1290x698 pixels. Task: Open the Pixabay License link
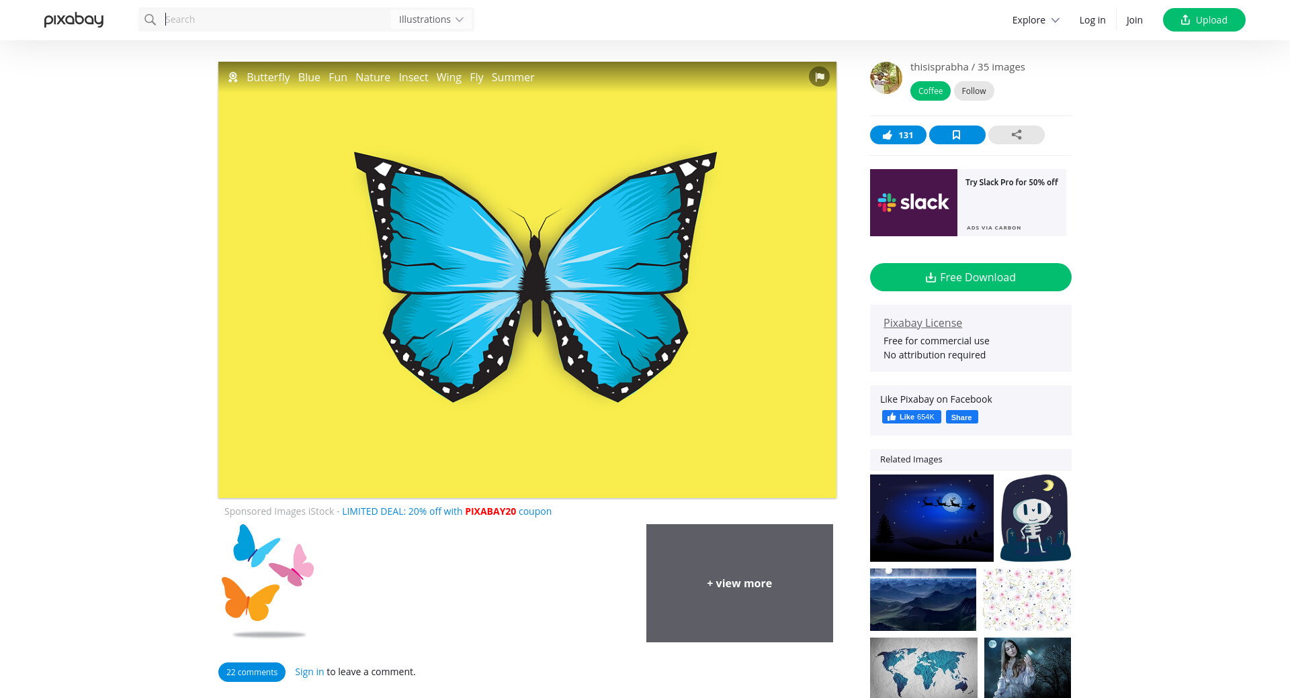tap(922, 323)
